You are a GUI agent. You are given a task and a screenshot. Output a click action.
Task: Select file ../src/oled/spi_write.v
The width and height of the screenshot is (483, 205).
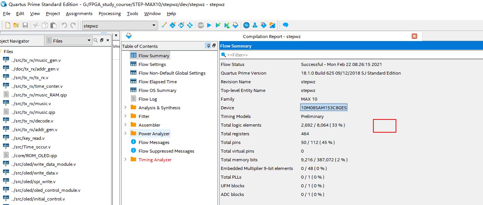[33, 181]
